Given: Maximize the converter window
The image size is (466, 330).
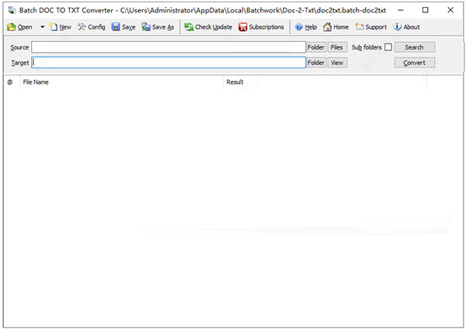Looking at the screenshot, I should click(x=426, y=10).
